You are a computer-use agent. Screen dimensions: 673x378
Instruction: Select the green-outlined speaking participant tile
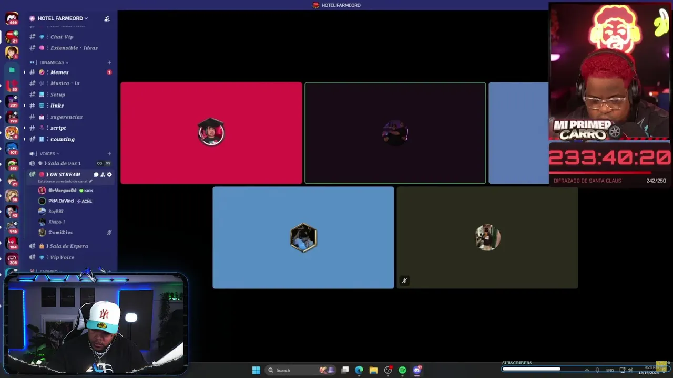395,133
